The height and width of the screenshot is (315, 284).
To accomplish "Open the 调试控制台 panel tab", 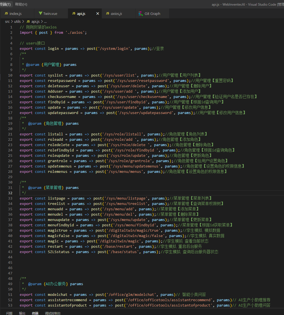I will [x=53, y=313].
